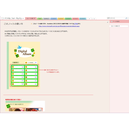129x129 pixels.
Task: Open the search scope dropdown arrow
Action: click(128, 18)
